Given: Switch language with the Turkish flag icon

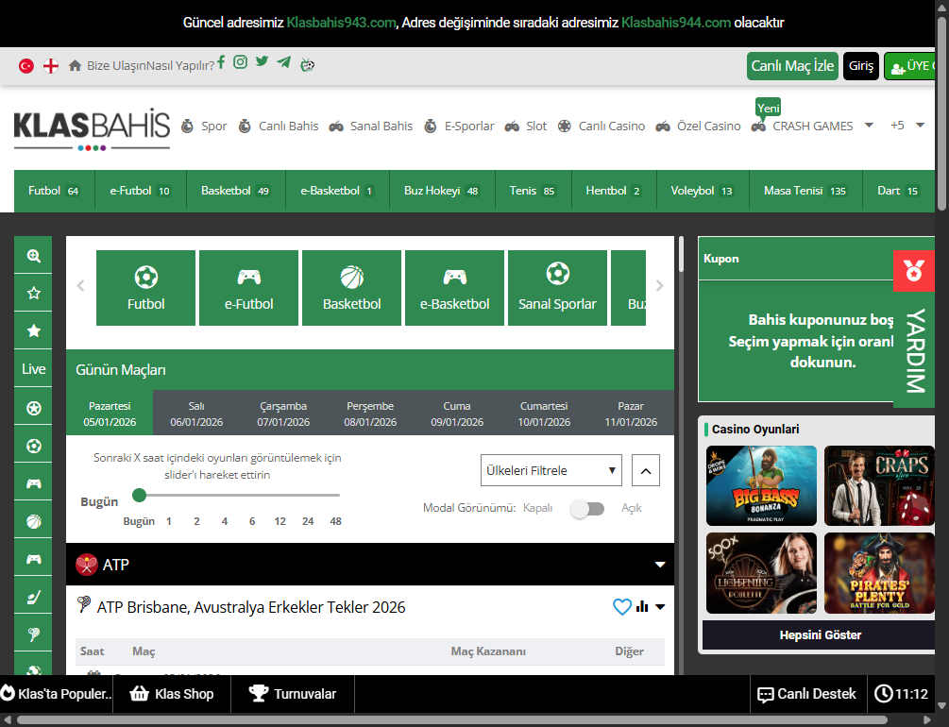Looking at the screenshot, I should [x=26, y=66].
